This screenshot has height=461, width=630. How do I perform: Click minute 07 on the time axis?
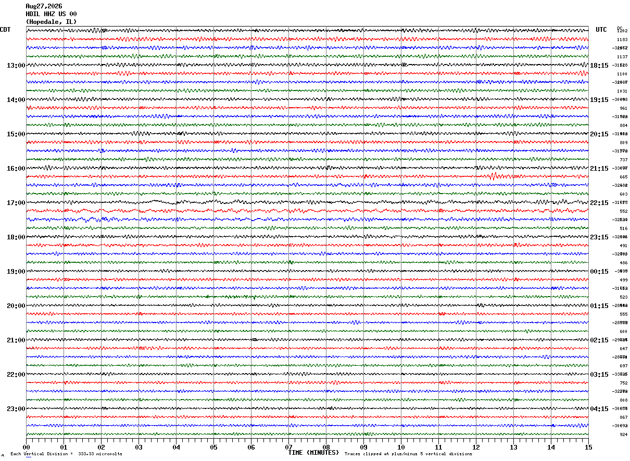click(288, 447)
